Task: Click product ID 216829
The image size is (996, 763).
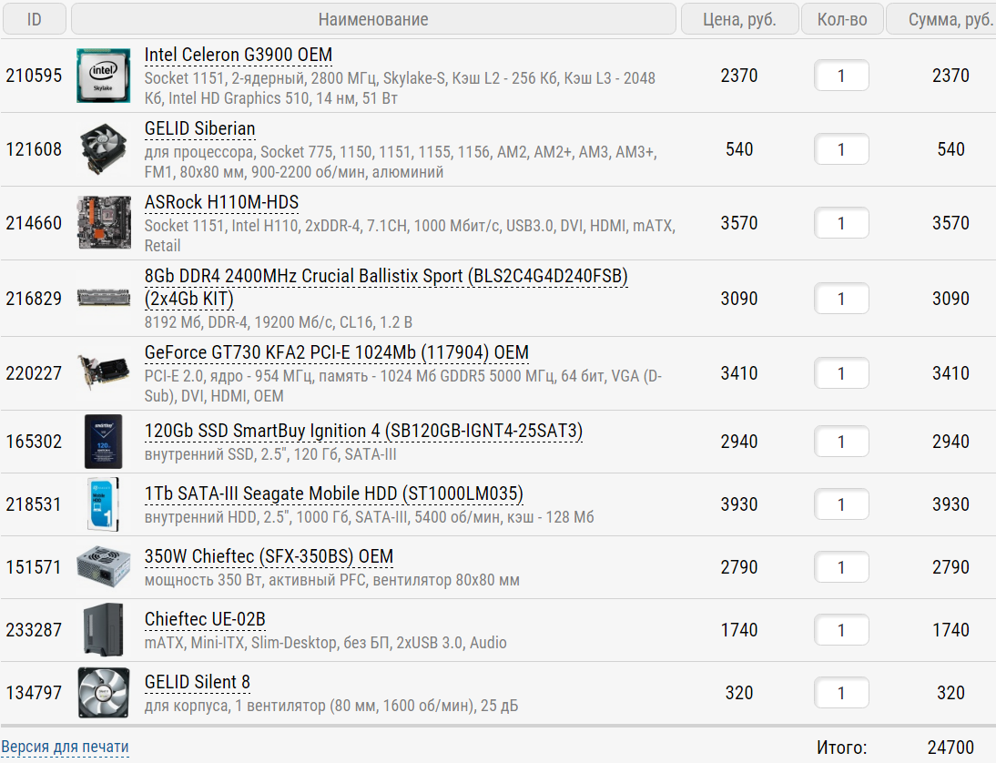Action: coord(34,299)
